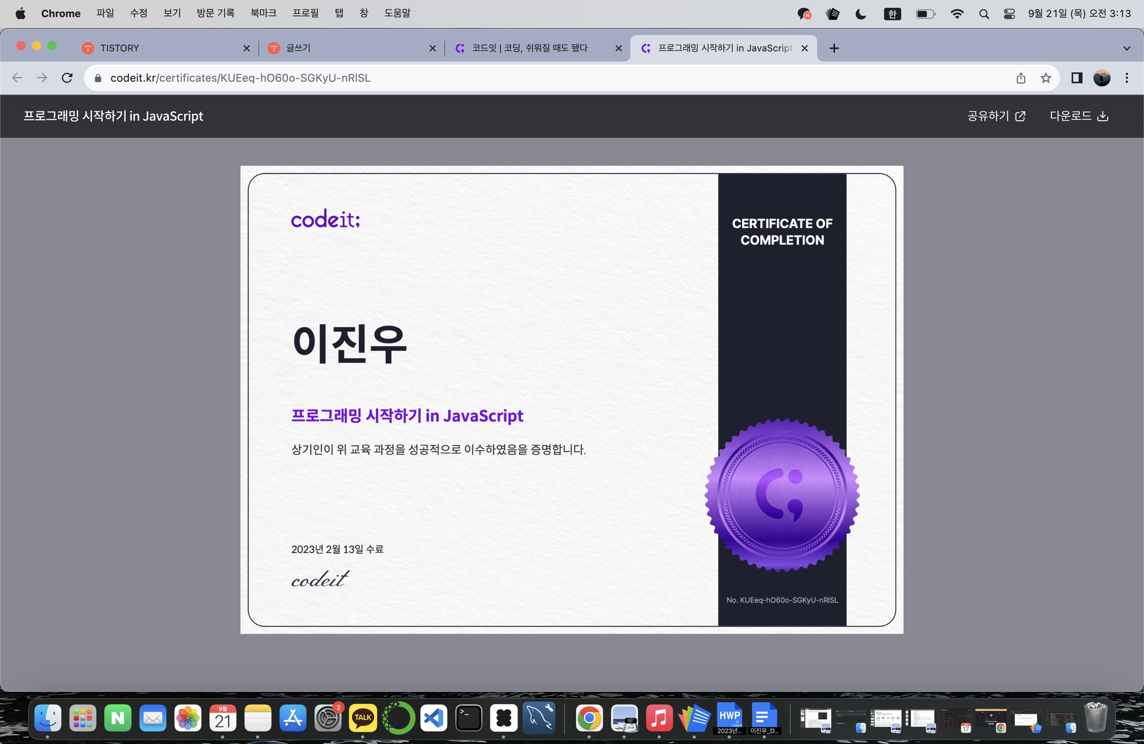Close the 프로그래밍 시작하기 in JavaScript tab
Screen dimensions: 1144x744
coord(805,48)
